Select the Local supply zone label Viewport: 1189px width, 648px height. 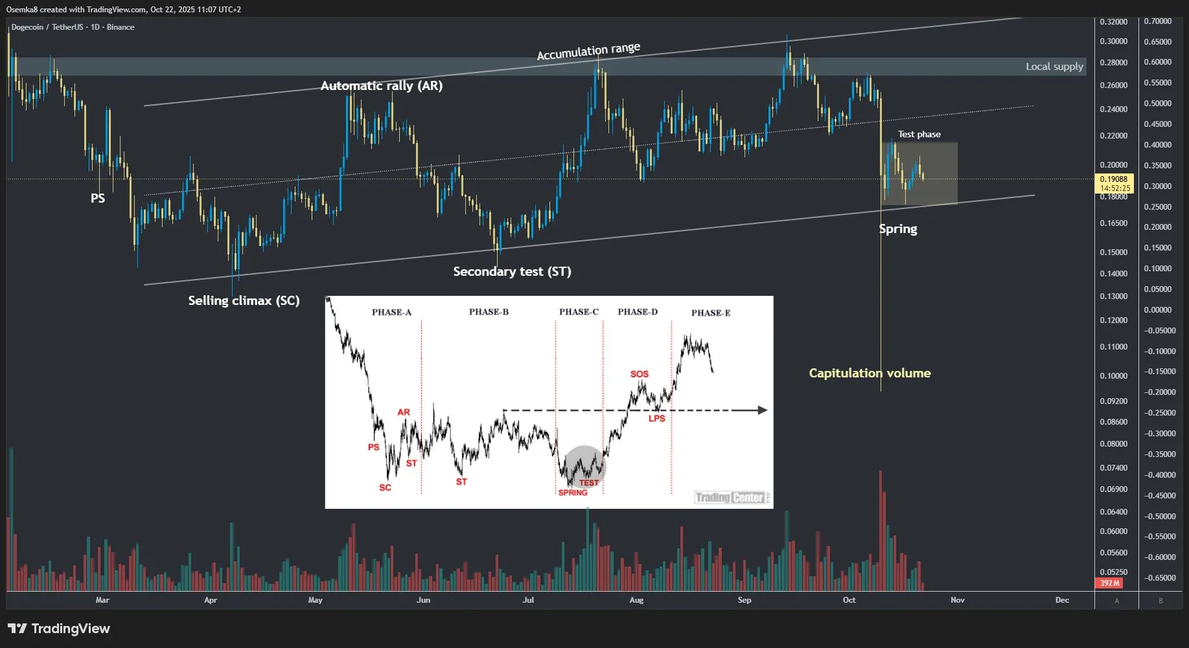click(1054, 67)
